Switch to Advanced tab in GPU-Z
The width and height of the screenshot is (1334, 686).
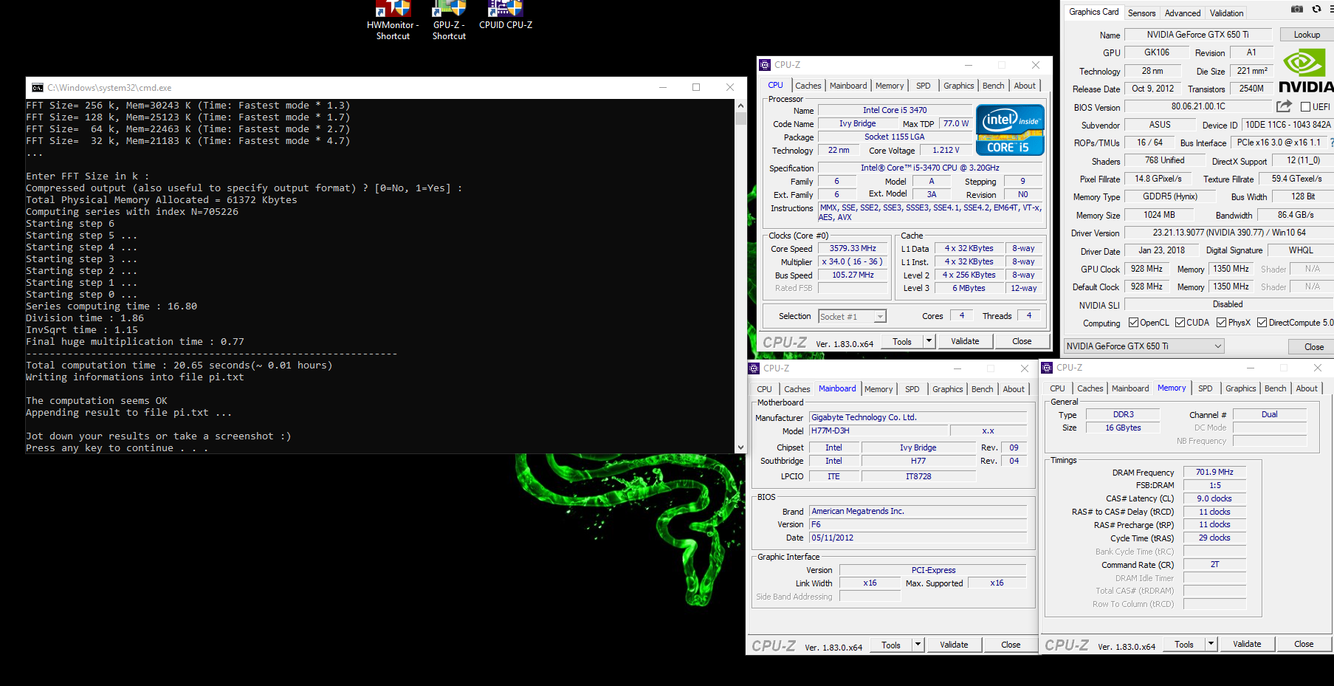click(1183, 13)
